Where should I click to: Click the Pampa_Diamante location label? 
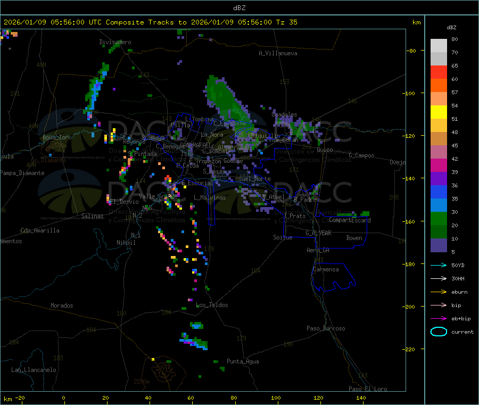click(22, 173)
